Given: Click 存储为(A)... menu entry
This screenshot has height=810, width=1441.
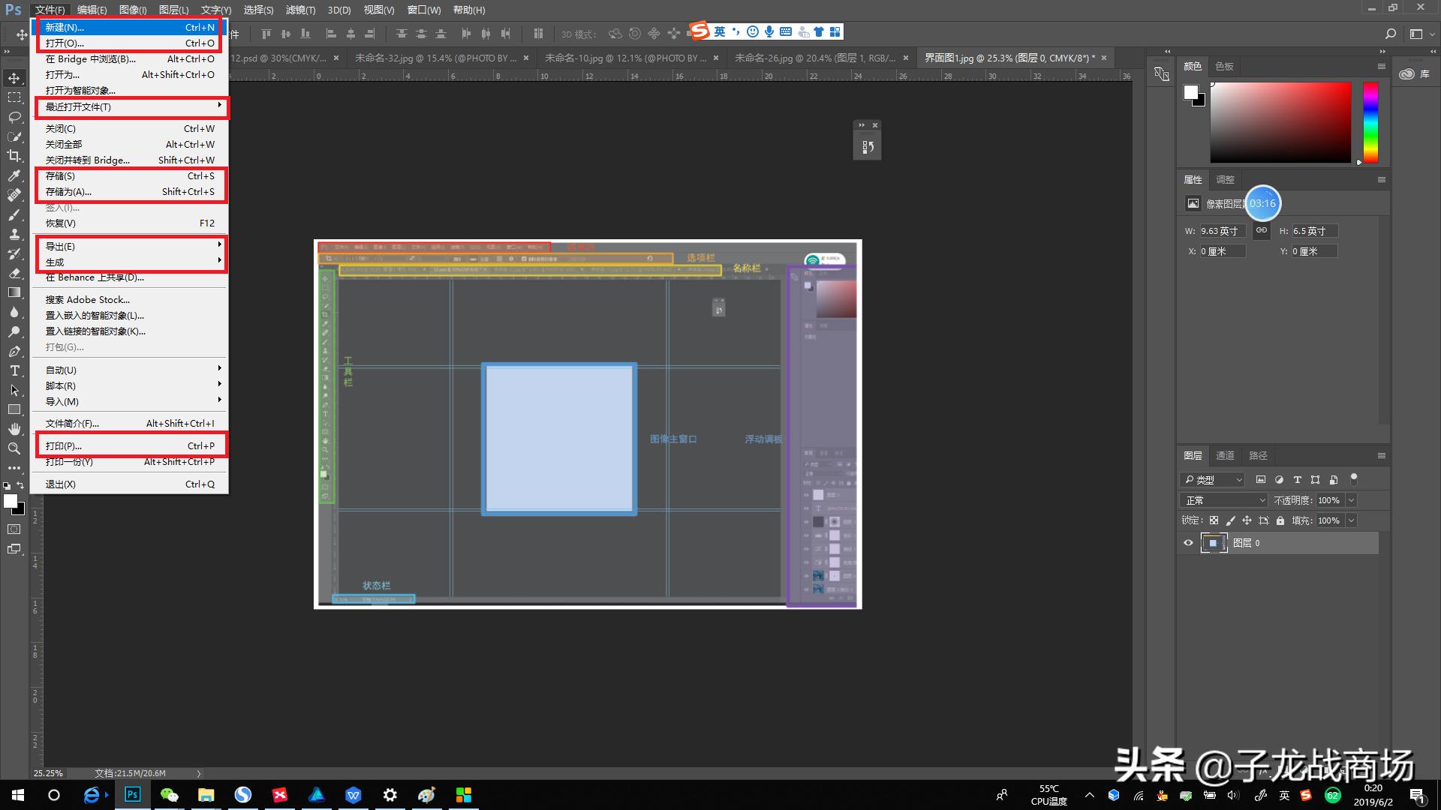Looking at the screenshot, I should click(68, 192).
